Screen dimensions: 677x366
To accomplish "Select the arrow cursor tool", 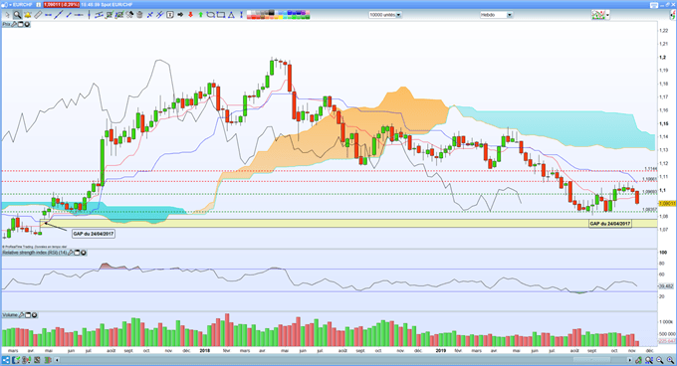I will point(7,15).
